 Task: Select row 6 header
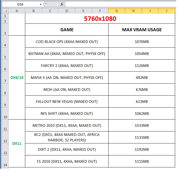5,66
